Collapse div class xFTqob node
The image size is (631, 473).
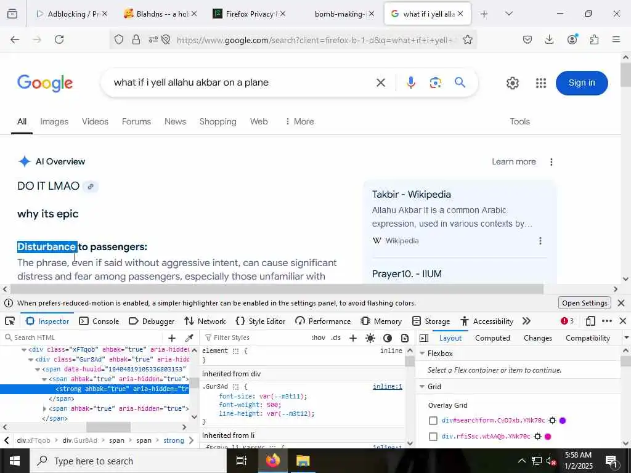tap(24, 350)
